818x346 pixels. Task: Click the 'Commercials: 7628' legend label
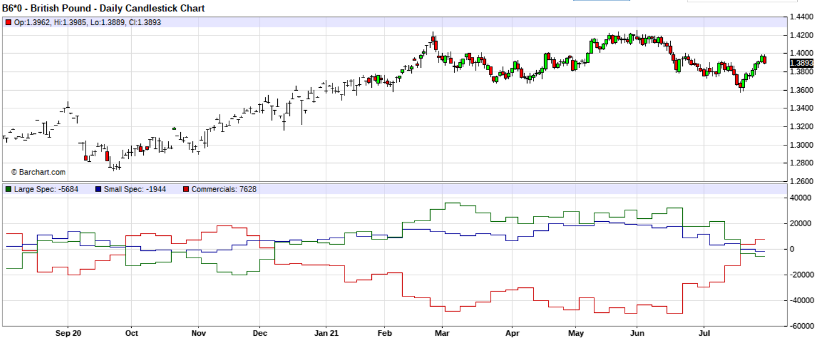click(x=224, y=189)
